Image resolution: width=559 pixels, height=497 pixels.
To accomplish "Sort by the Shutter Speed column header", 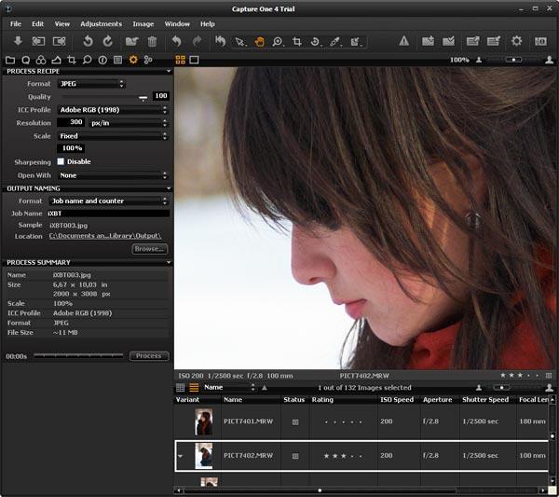I will coord(485,400).
